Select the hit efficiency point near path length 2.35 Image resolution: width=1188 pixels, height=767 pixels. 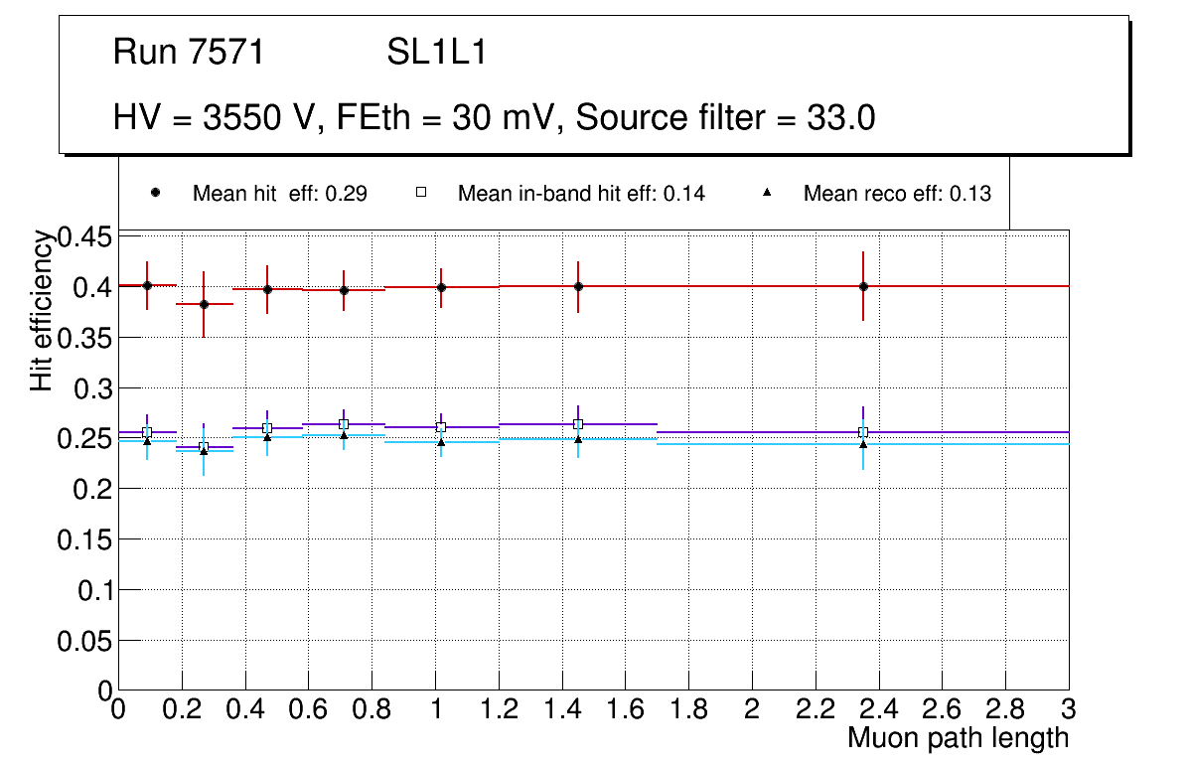click(x=864, y=286)
